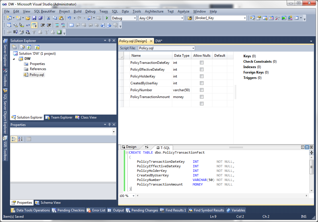Click Show All Files icon in Solution Explorer
This screenshot has width=318, height=222.
pos(22,47)
